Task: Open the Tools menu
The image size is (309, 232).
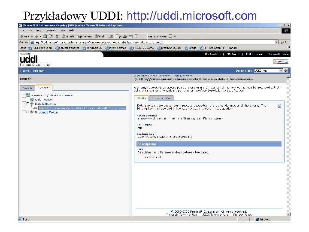Action: point(63,31)
